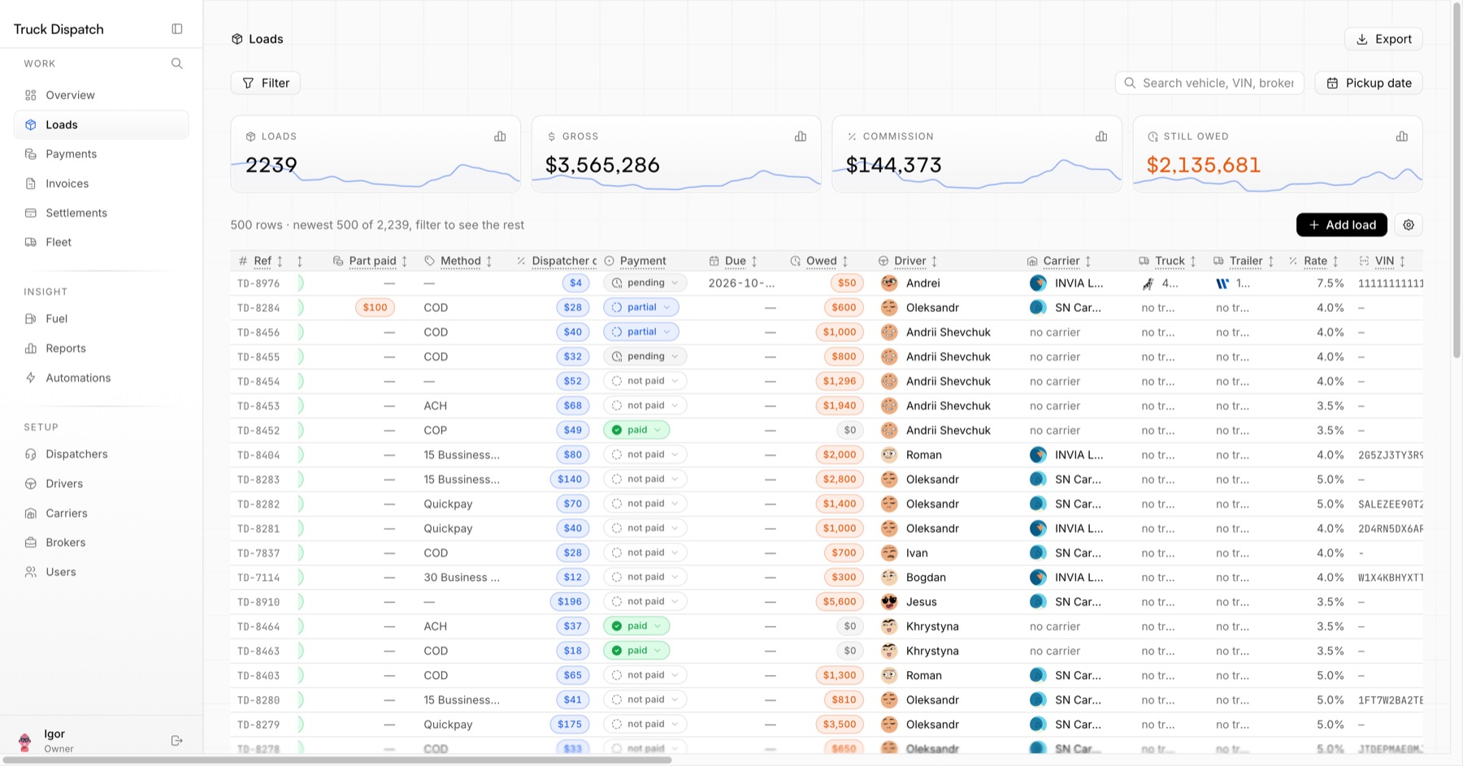The height and width of the screenshot is (766, 1463).
Task: Change paid status dropdown for TD-8452
Action: (x=636, y=430)
